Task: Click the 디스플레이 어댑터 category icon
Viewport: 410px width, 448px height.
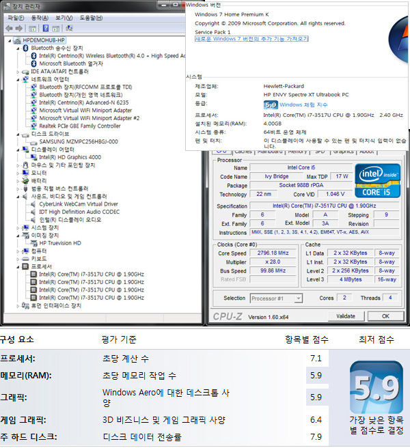Action: pyautogui.click(x=25, y=150)
